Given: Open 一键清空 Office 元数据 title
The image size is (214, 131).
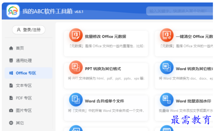Looking at the screenshot, I should coord(194,36).
